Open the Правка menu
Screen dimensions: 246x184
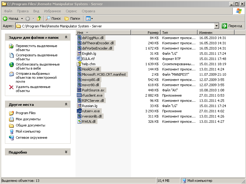(23, 11)
